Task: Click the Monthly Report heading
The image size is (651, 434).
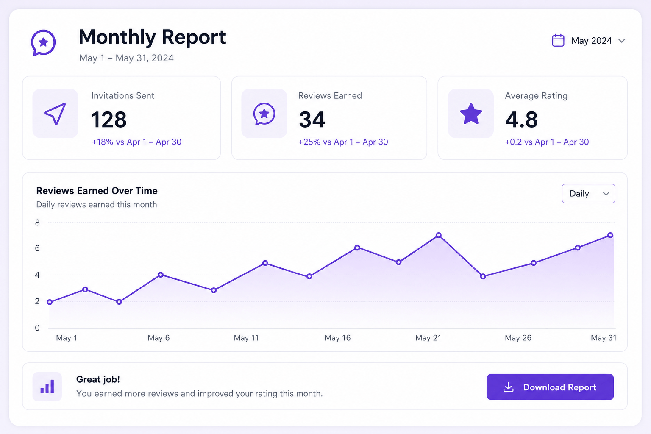Action: point(153,37)
